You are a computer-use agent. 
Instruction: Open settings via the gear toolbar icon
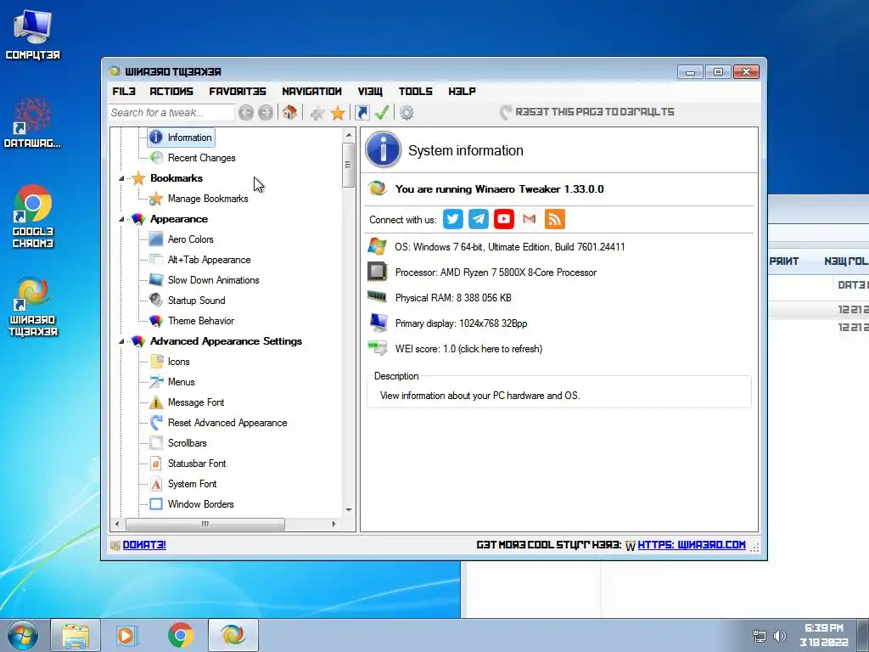(406, 113)
